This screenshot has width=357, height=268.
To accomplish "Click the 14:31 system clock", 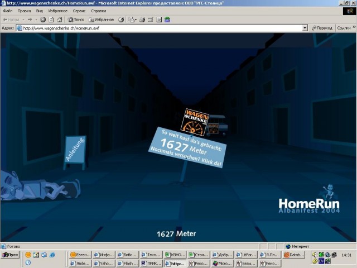I will click(x=346, y=255).
